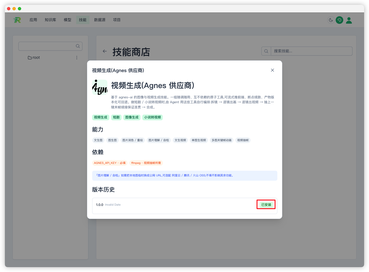
Task: Open the user profile avatar icon
Action: point(349,20)
